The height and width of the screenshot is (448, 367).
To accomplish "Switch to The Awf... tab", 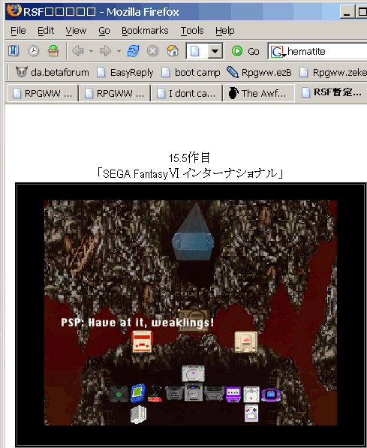I will (x=259, y=93).
